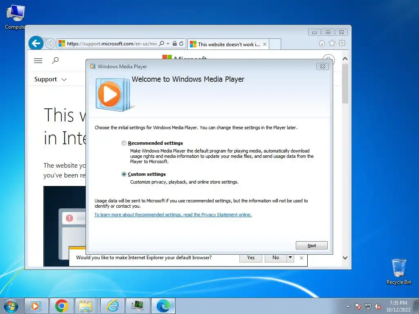Show hidden system tray icons

pos(348,306)
